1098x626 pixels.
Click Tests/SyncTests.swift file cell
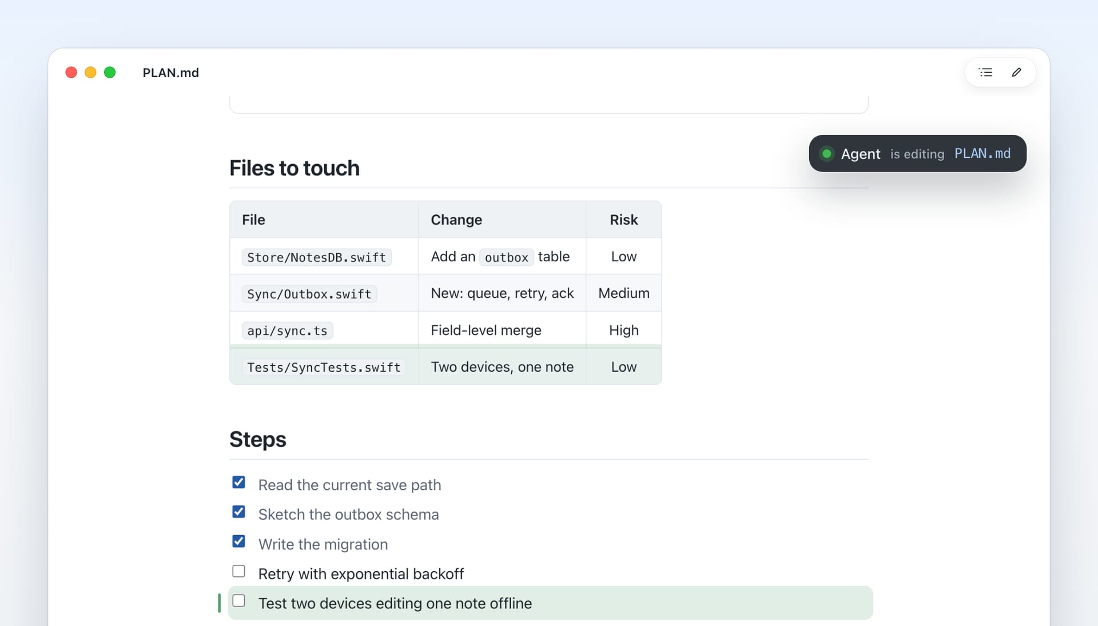324,367
